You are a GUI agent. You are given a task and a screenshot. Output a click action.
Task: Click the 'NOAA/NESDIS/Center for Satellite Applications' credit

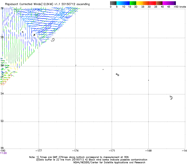click(x=109, y=162)
